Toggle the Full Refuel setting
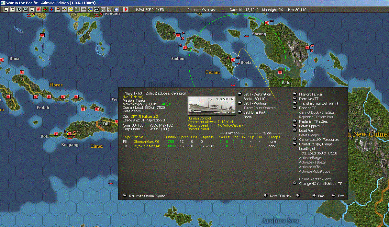 pyautogui.click(x=225, y=122)
